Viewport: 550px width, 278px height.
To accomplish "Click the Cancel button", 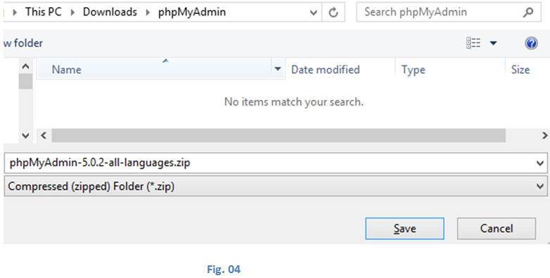I will tap(497, 229).
